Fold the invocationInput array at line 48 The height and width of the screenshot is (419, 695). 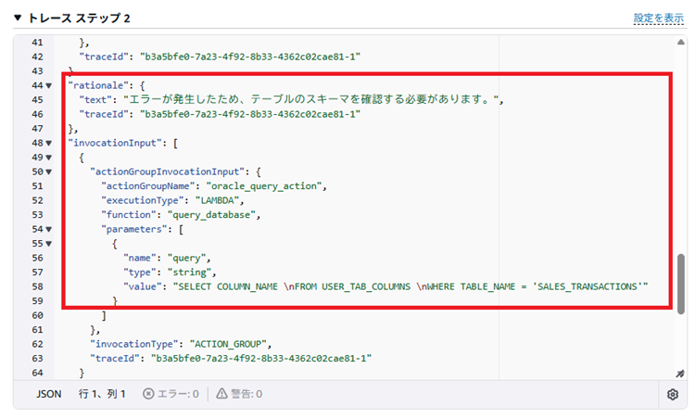pos(49,144)
